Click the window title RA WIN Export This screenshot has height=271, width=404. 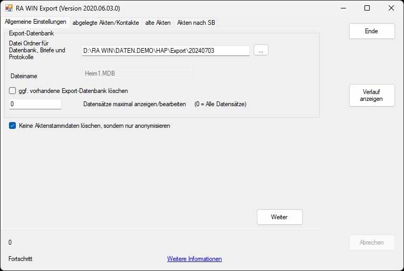click(68, 8)
